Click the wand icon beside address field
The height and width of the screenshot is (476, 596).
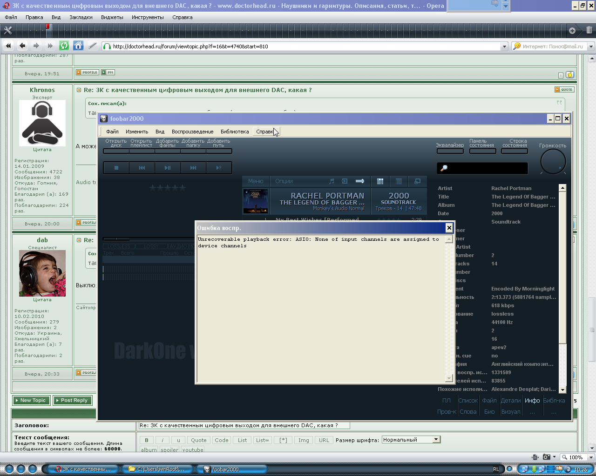pos(92,46)
